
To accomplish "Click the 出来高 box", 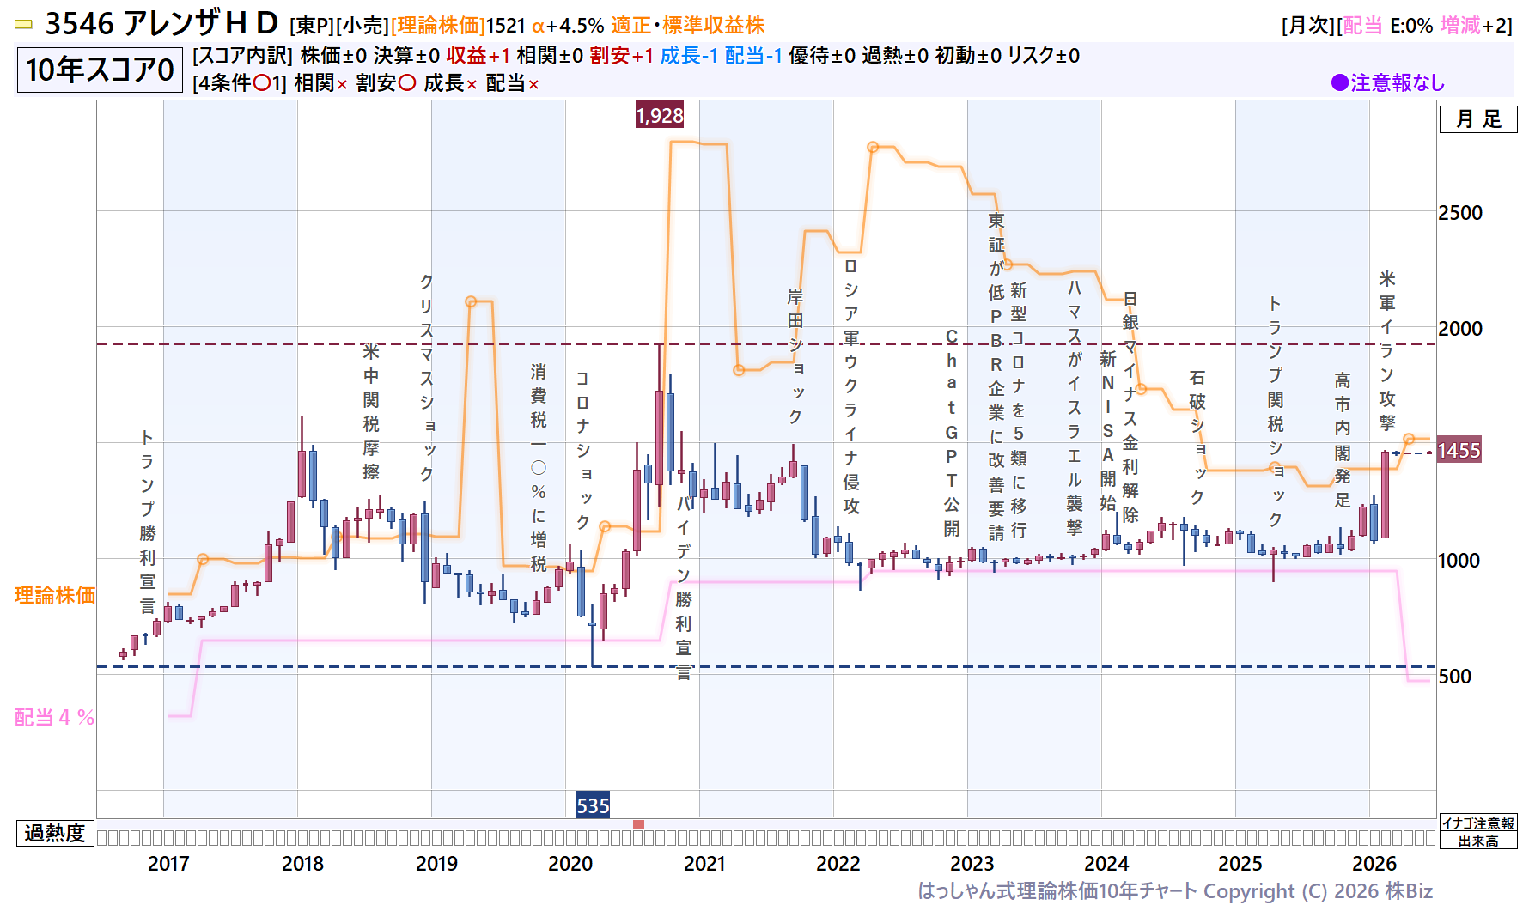I will coord(1478,841).
